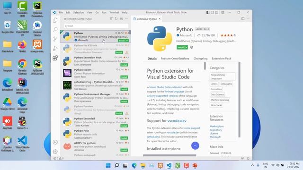Expand Install dropdown arrow on extension detail page
This screenshot has height=170, width=303.
[x=186, y=47]
